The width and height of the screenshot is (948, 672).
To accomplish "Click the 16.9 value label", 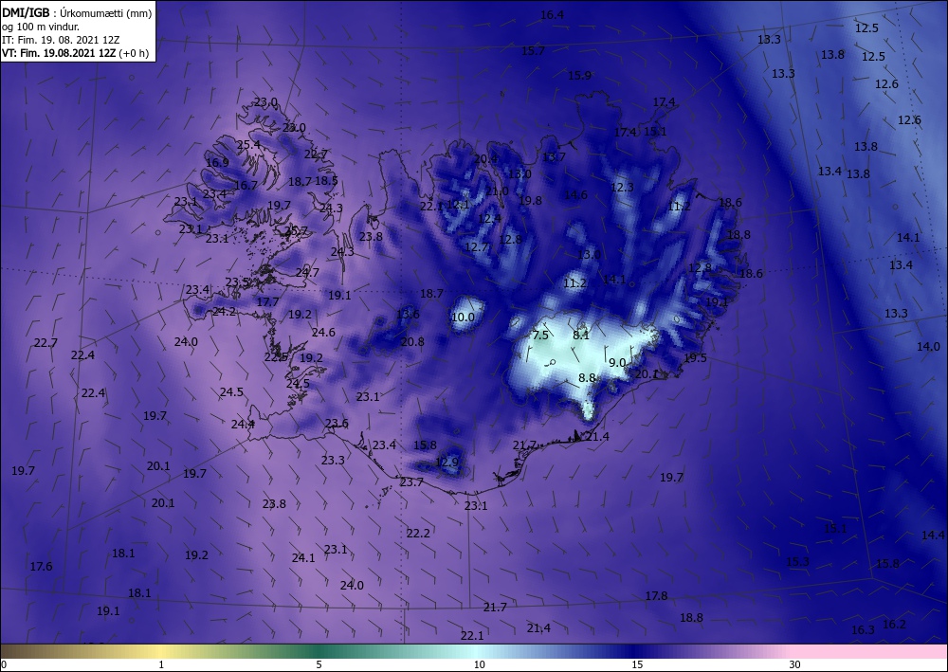I will [217, 163].
